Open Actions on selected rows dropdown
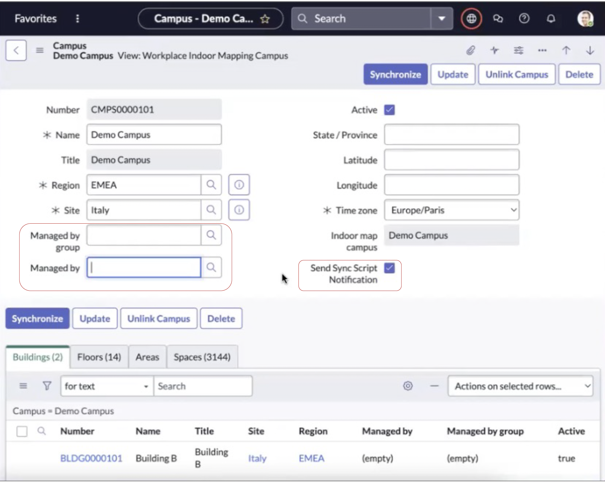The image size is (605, 483). (520, 386)
